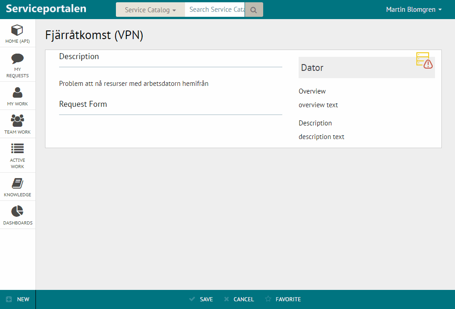This screenshot has width=455, height=309.
Task: Click the Serviceportalen logo title
Action: click(x=46, y=9)
